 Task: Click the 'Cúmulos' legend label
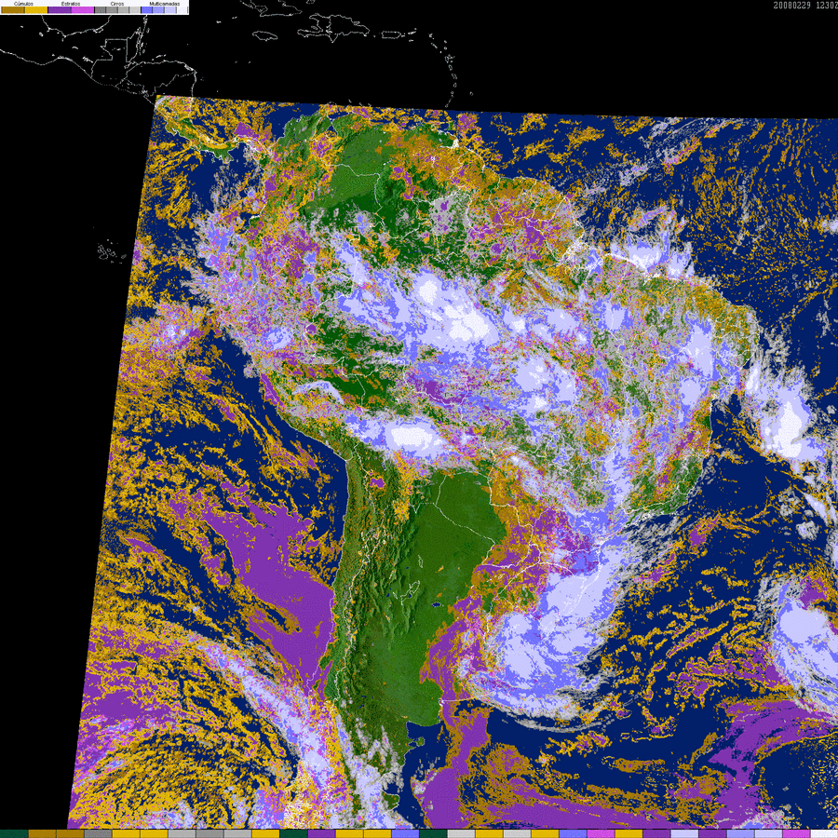pos(23,4)
